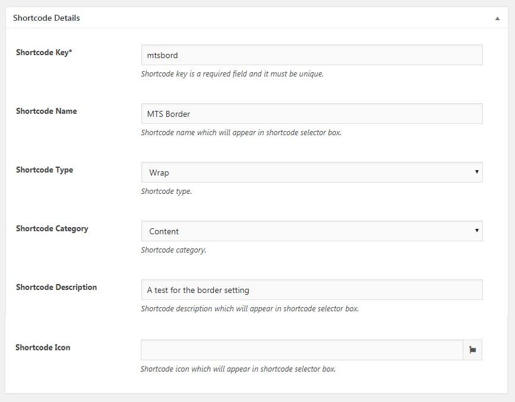This screenshot has height=402, width=515.
Task: Open the icon picker flag button
Action: click(x=472, y=350)
